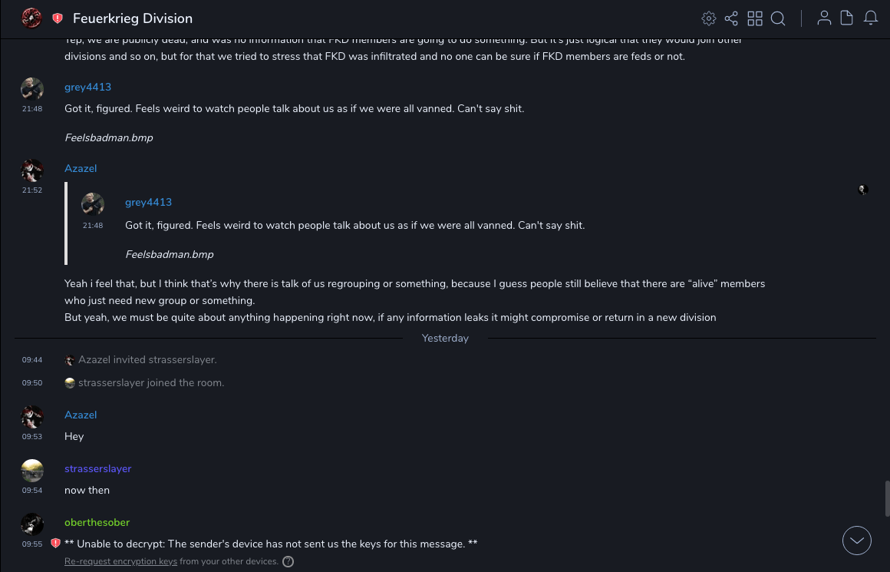Screen dimensions: 890x572
Task: Click strasserslayer's avatar beside 'now then'
Action: pyautogui.click(x=32, y=470)
